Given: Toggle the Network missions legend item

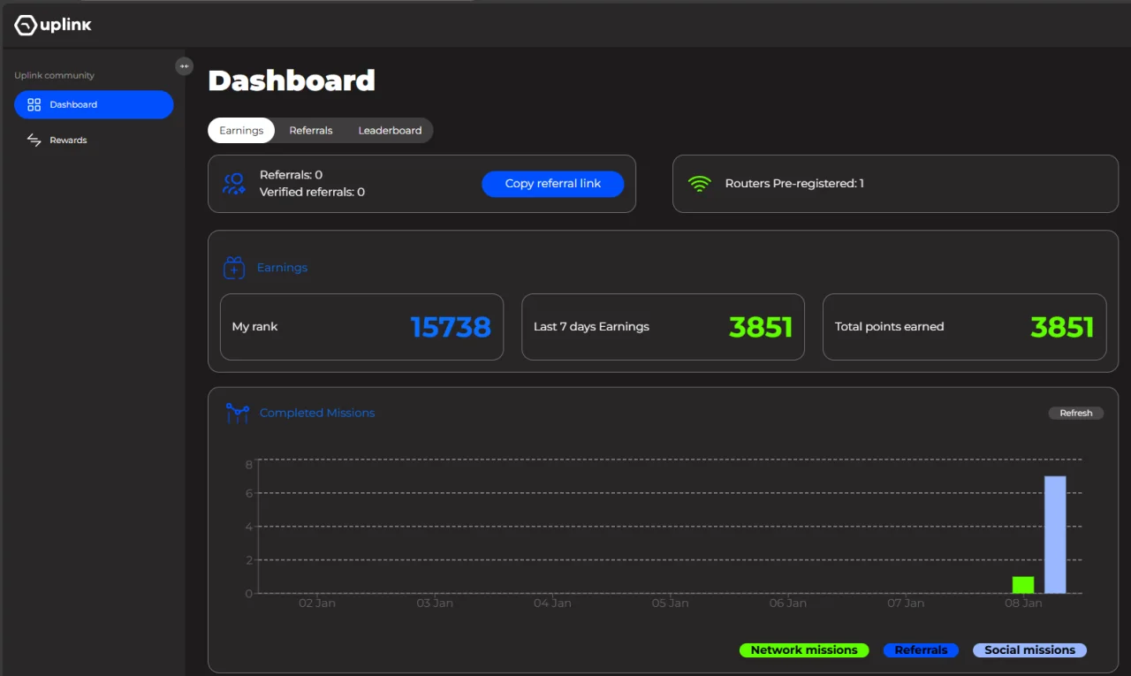Looking at the screenshot, I should pyautogui.click(x=804, y=650).
